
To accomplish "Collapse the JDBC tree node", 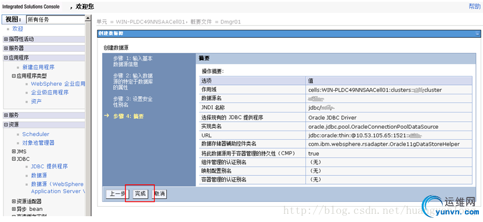I will pyautogui.click(x=13, y=159).
